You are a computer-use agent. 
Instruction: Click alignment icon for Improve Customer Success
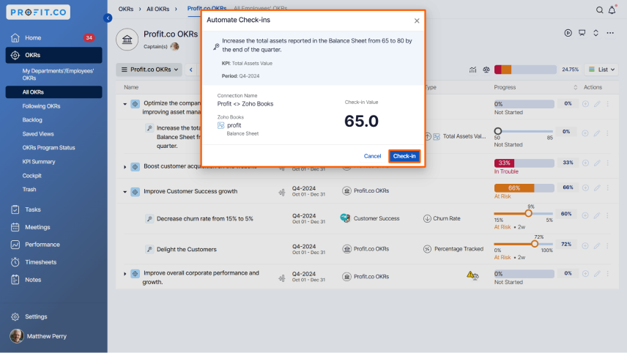282,193
